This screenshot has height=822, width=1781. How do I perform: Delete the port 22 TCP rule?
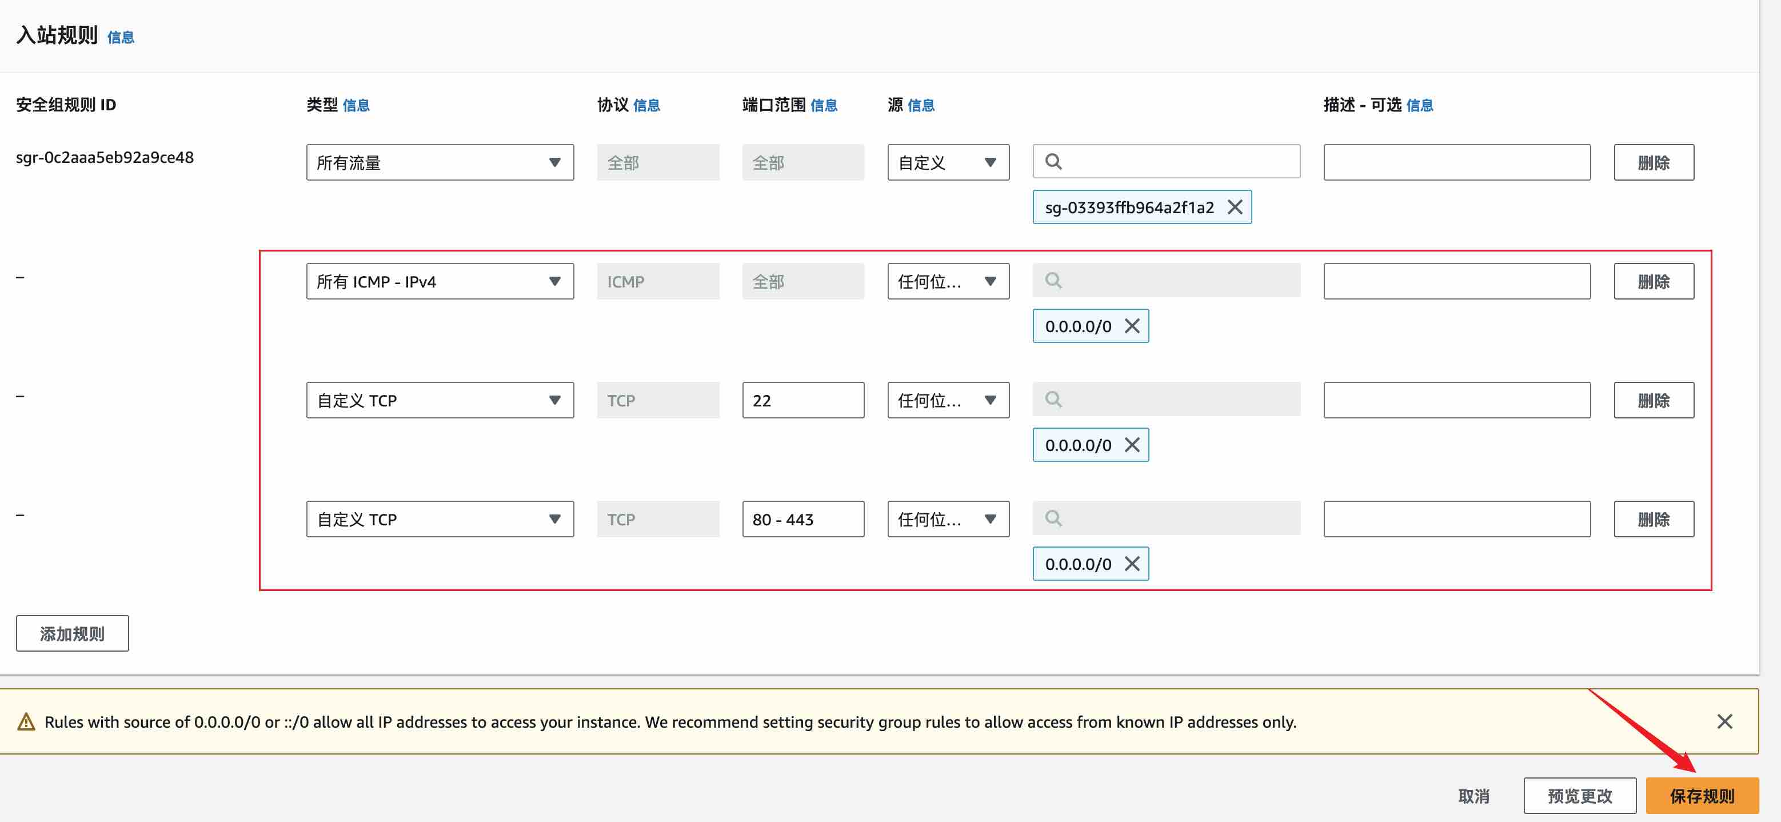1654,400
